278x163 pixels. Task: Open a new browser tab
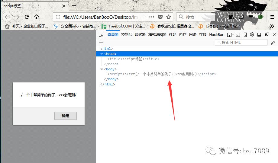[x=74, y=6]
